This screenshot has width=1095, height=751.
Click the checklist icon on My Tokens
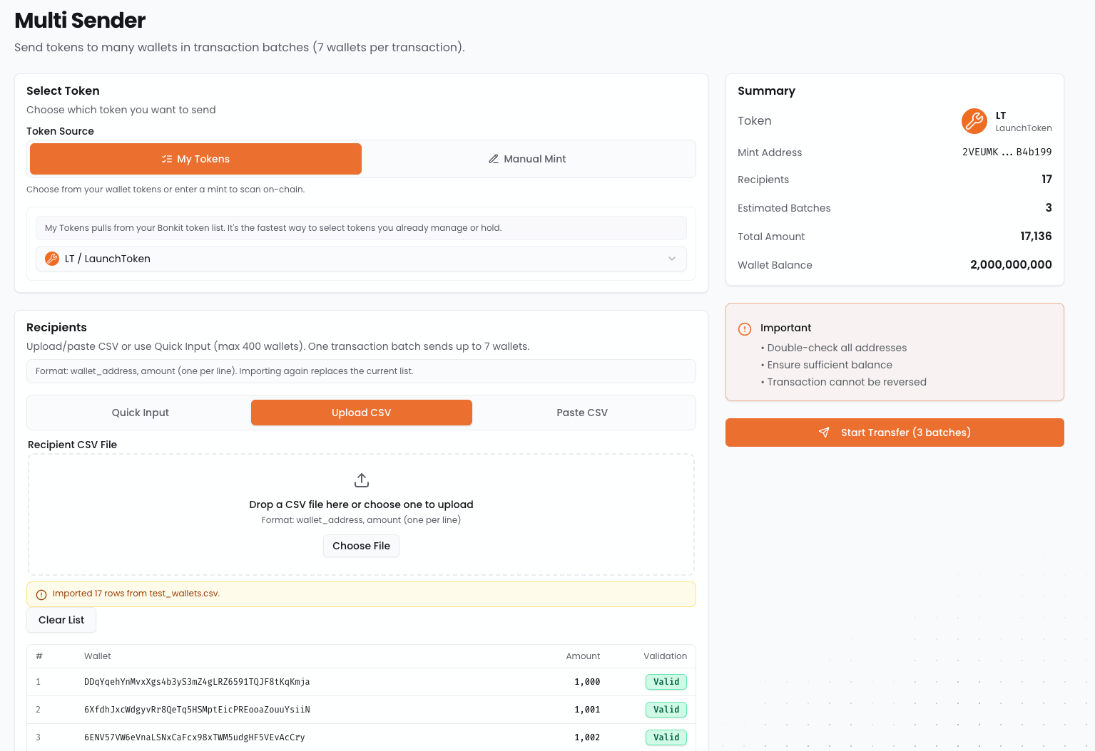click(167, 159)
